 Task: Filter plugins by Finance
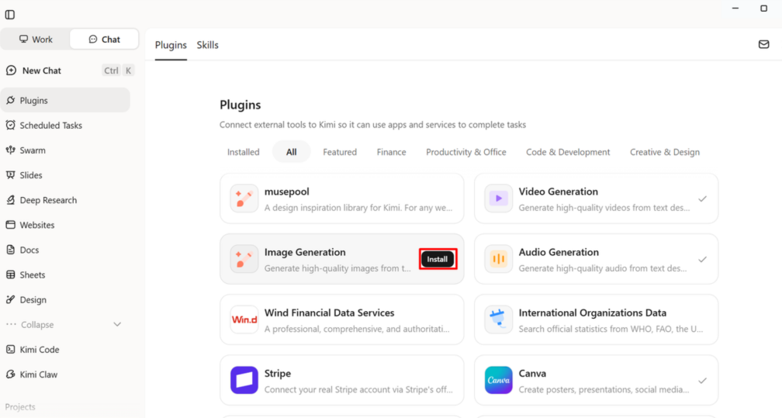392,152
